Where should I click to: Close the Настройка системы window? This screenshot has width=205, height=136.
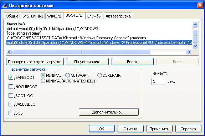200,5
